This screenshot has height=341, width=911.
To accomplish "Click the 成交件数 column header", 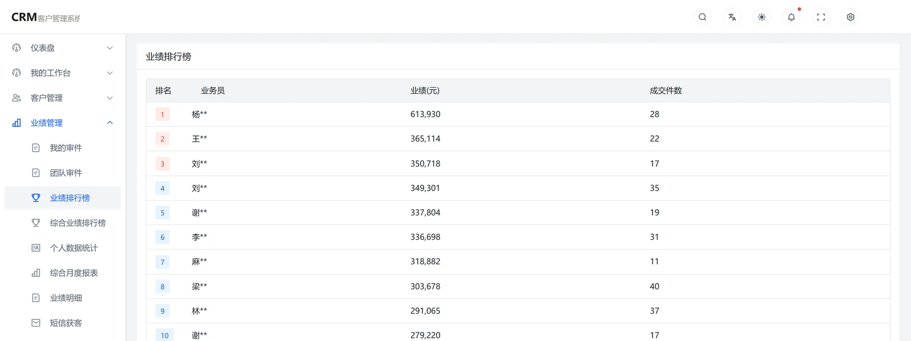I will pos(666,90).
